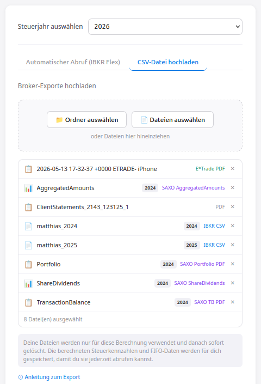
Task: Open the Anleitung zum Export link
Action: point(52,377)
